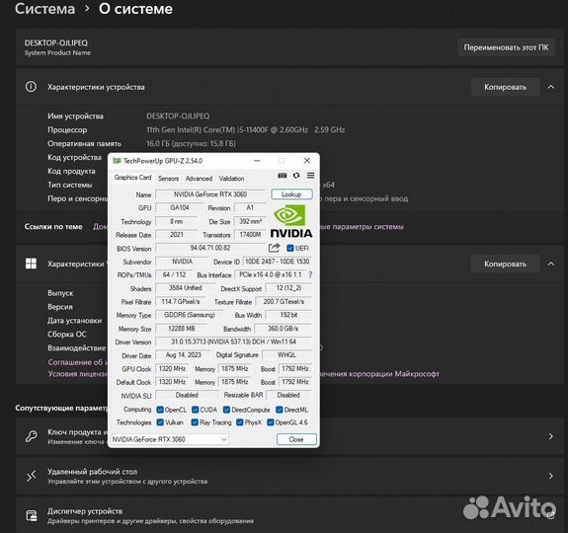Click the Lookup button

[291, 194]
